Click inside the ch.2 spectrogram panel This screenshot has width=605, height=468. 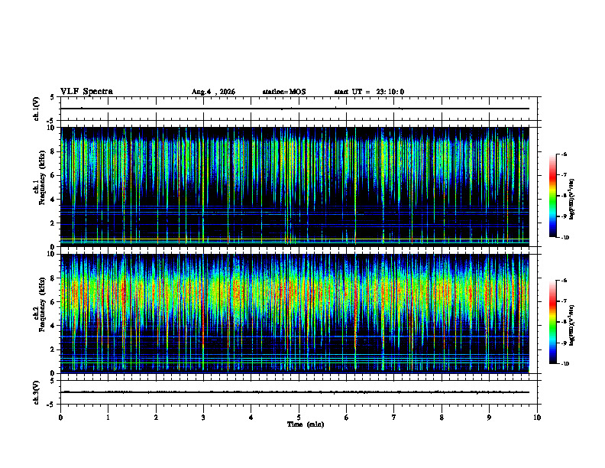coord(295,314)
